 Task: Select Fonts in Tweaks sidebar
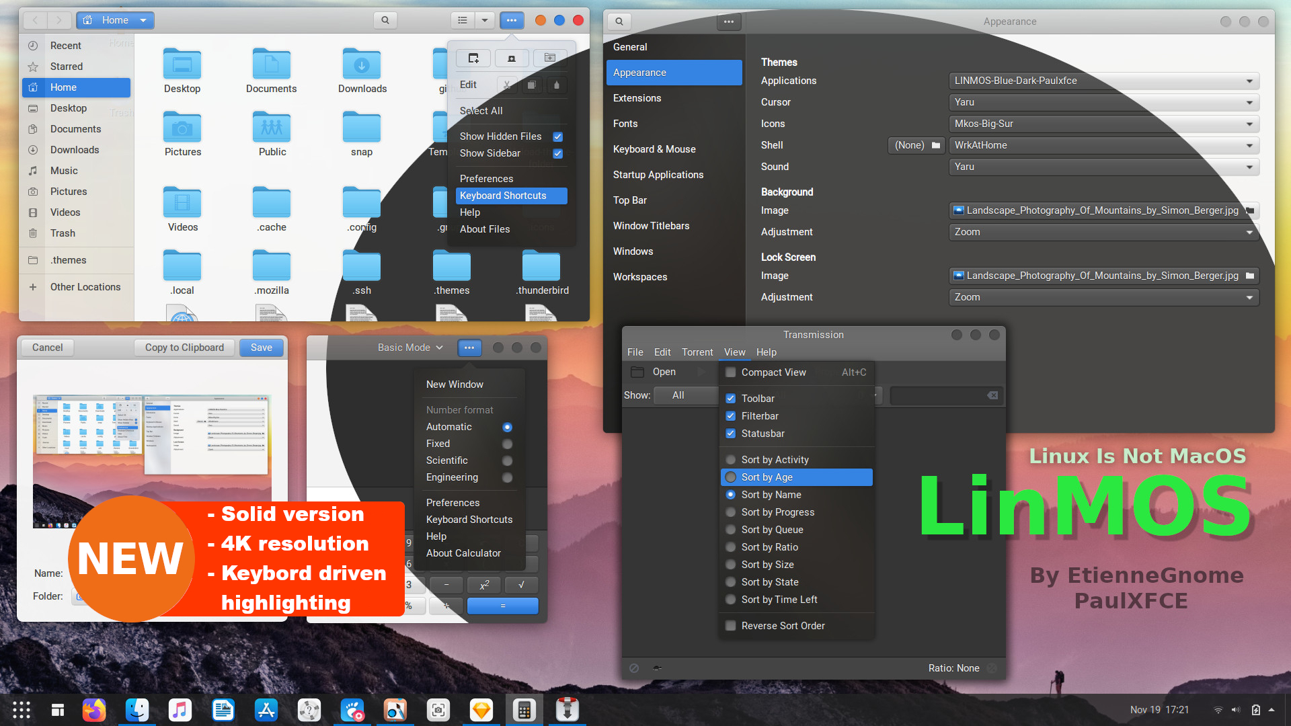(674, 124)
